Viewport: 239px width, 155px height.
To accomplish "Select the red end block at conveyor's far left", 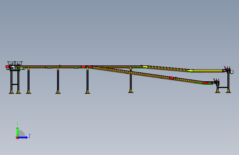I will point(7,66).
